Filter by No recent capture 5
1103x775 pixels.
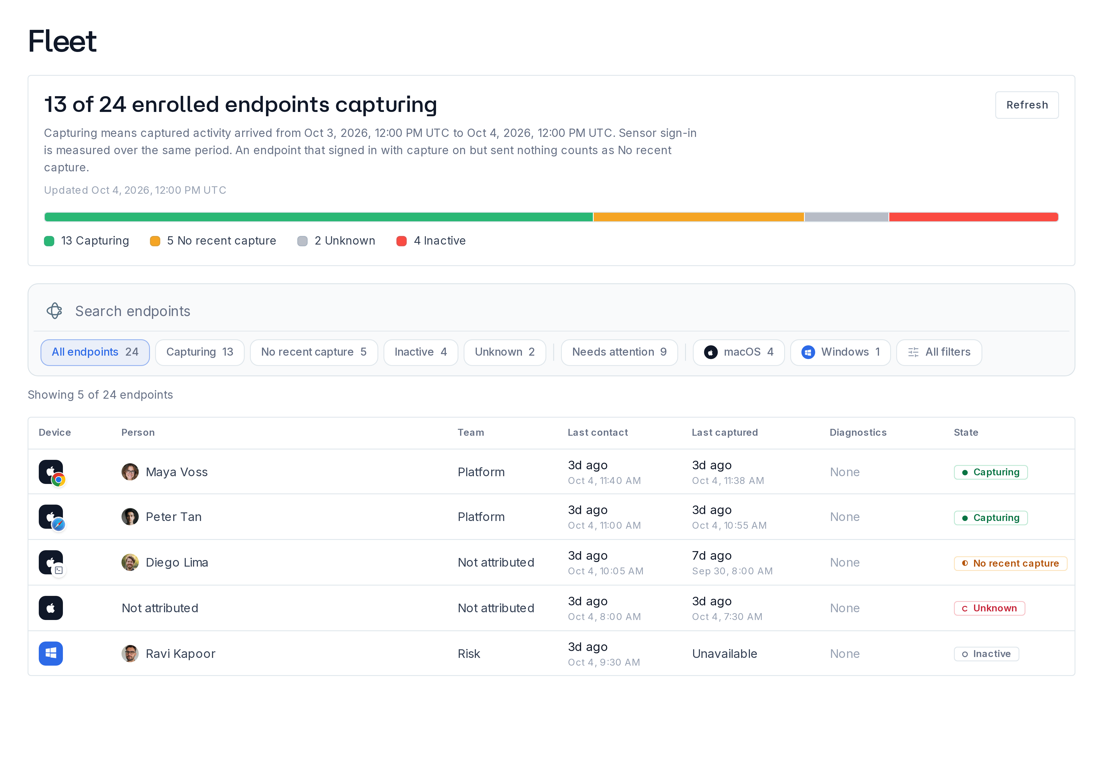pos(314,352)
